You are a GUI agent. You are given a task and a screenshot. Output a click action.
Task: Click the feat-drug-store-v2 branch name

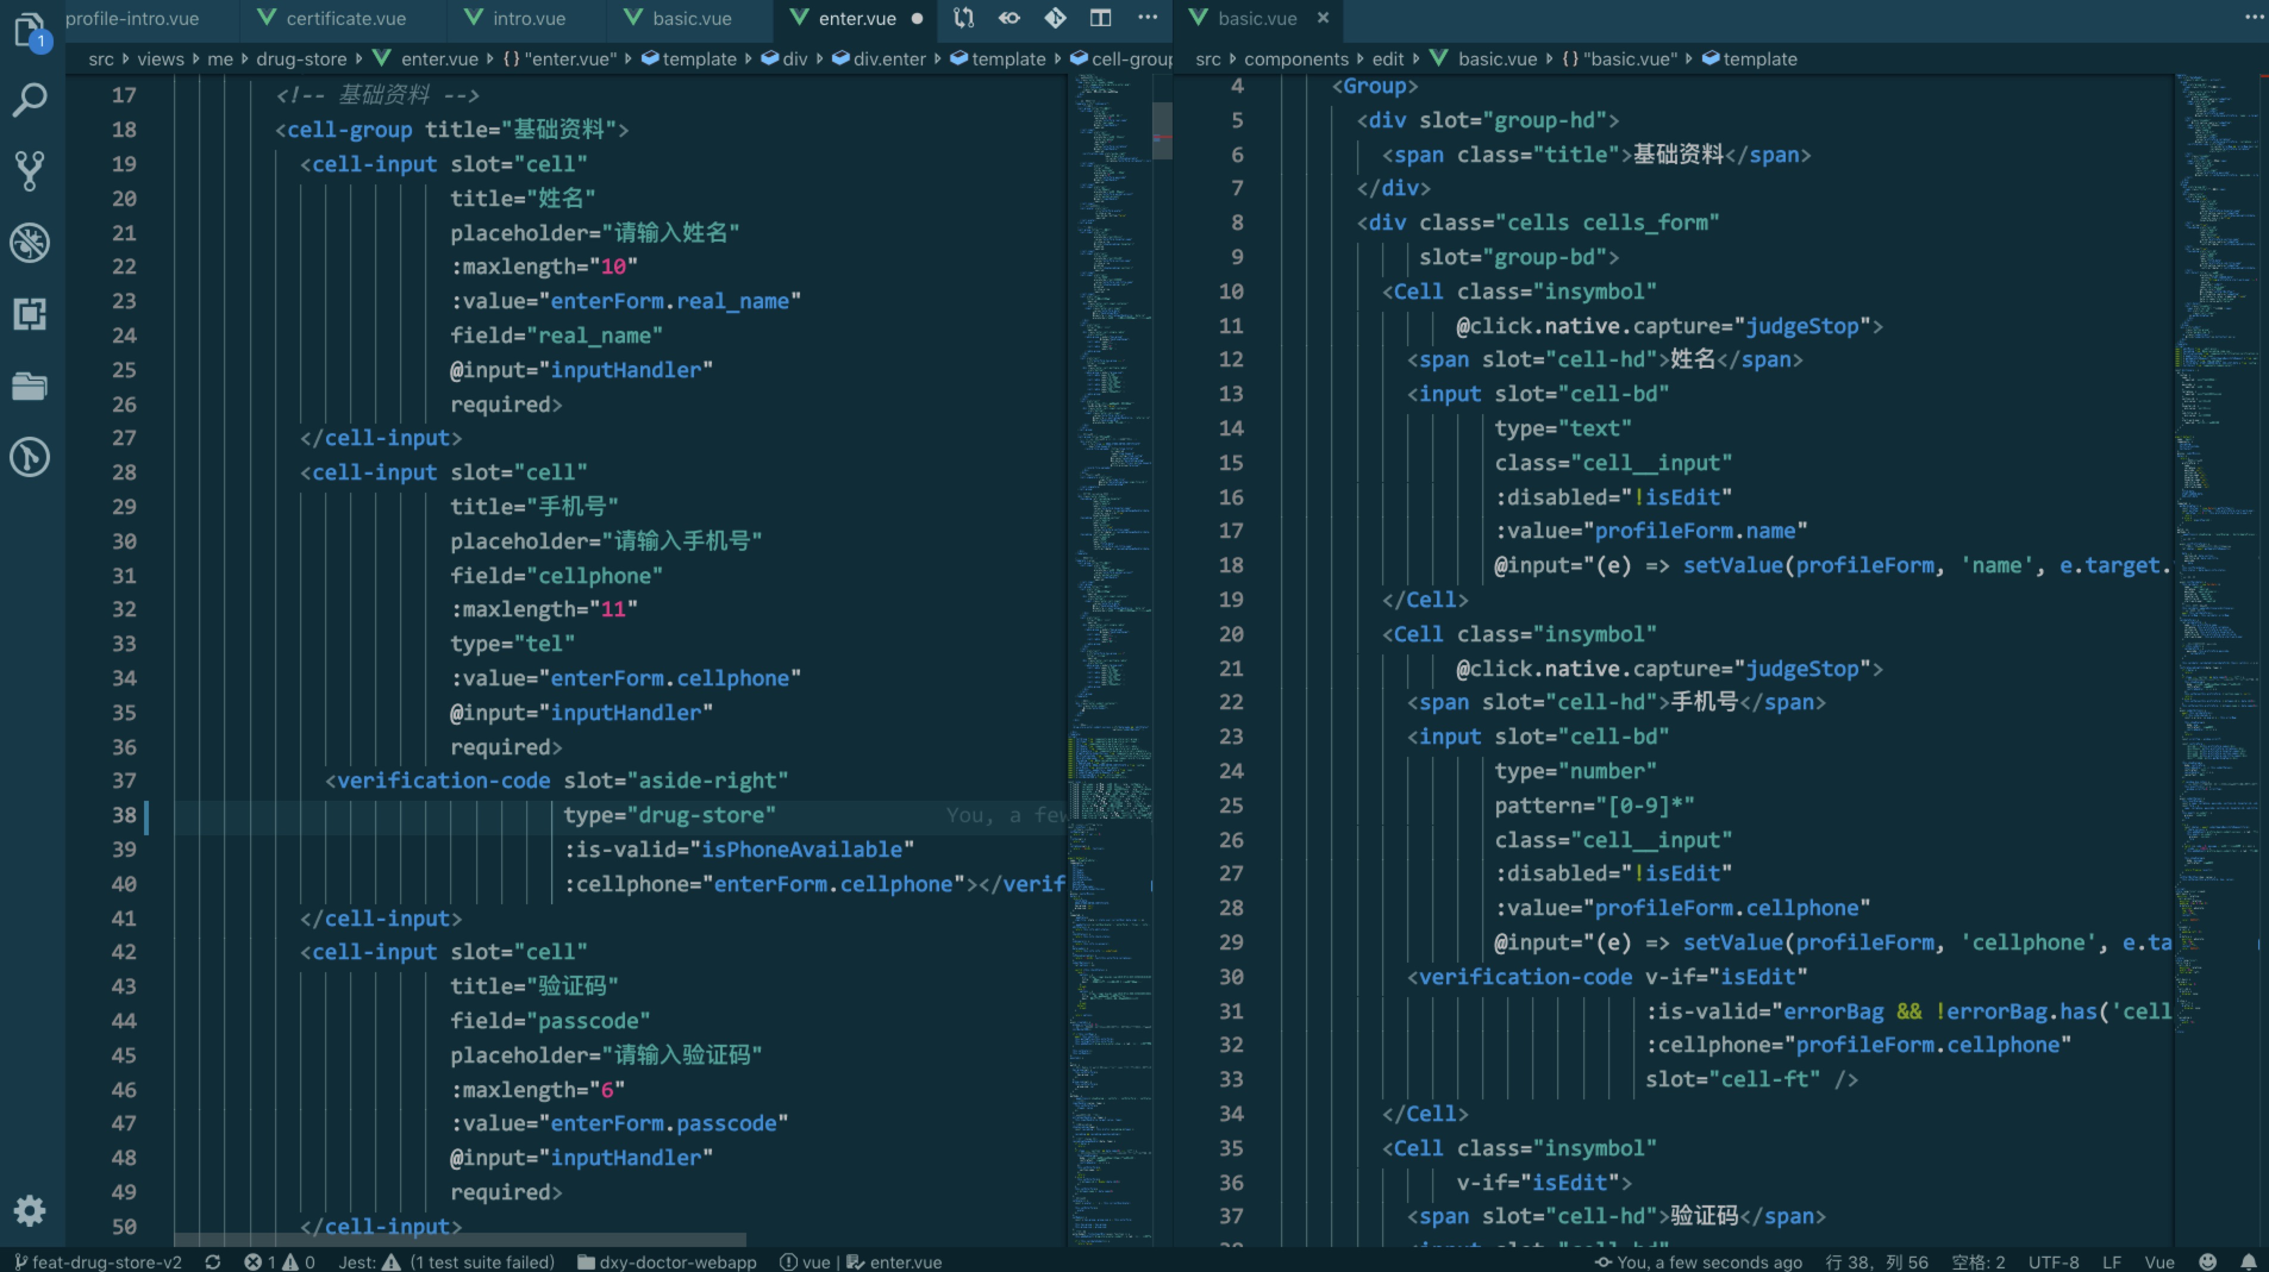coord(106,1261)
